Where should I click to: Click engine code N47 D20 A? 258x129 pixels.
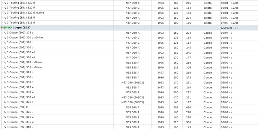133,58
